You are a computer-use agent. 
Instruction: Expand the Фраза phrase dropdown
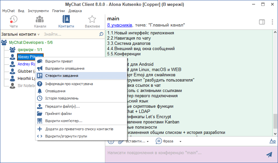[169, 141]
